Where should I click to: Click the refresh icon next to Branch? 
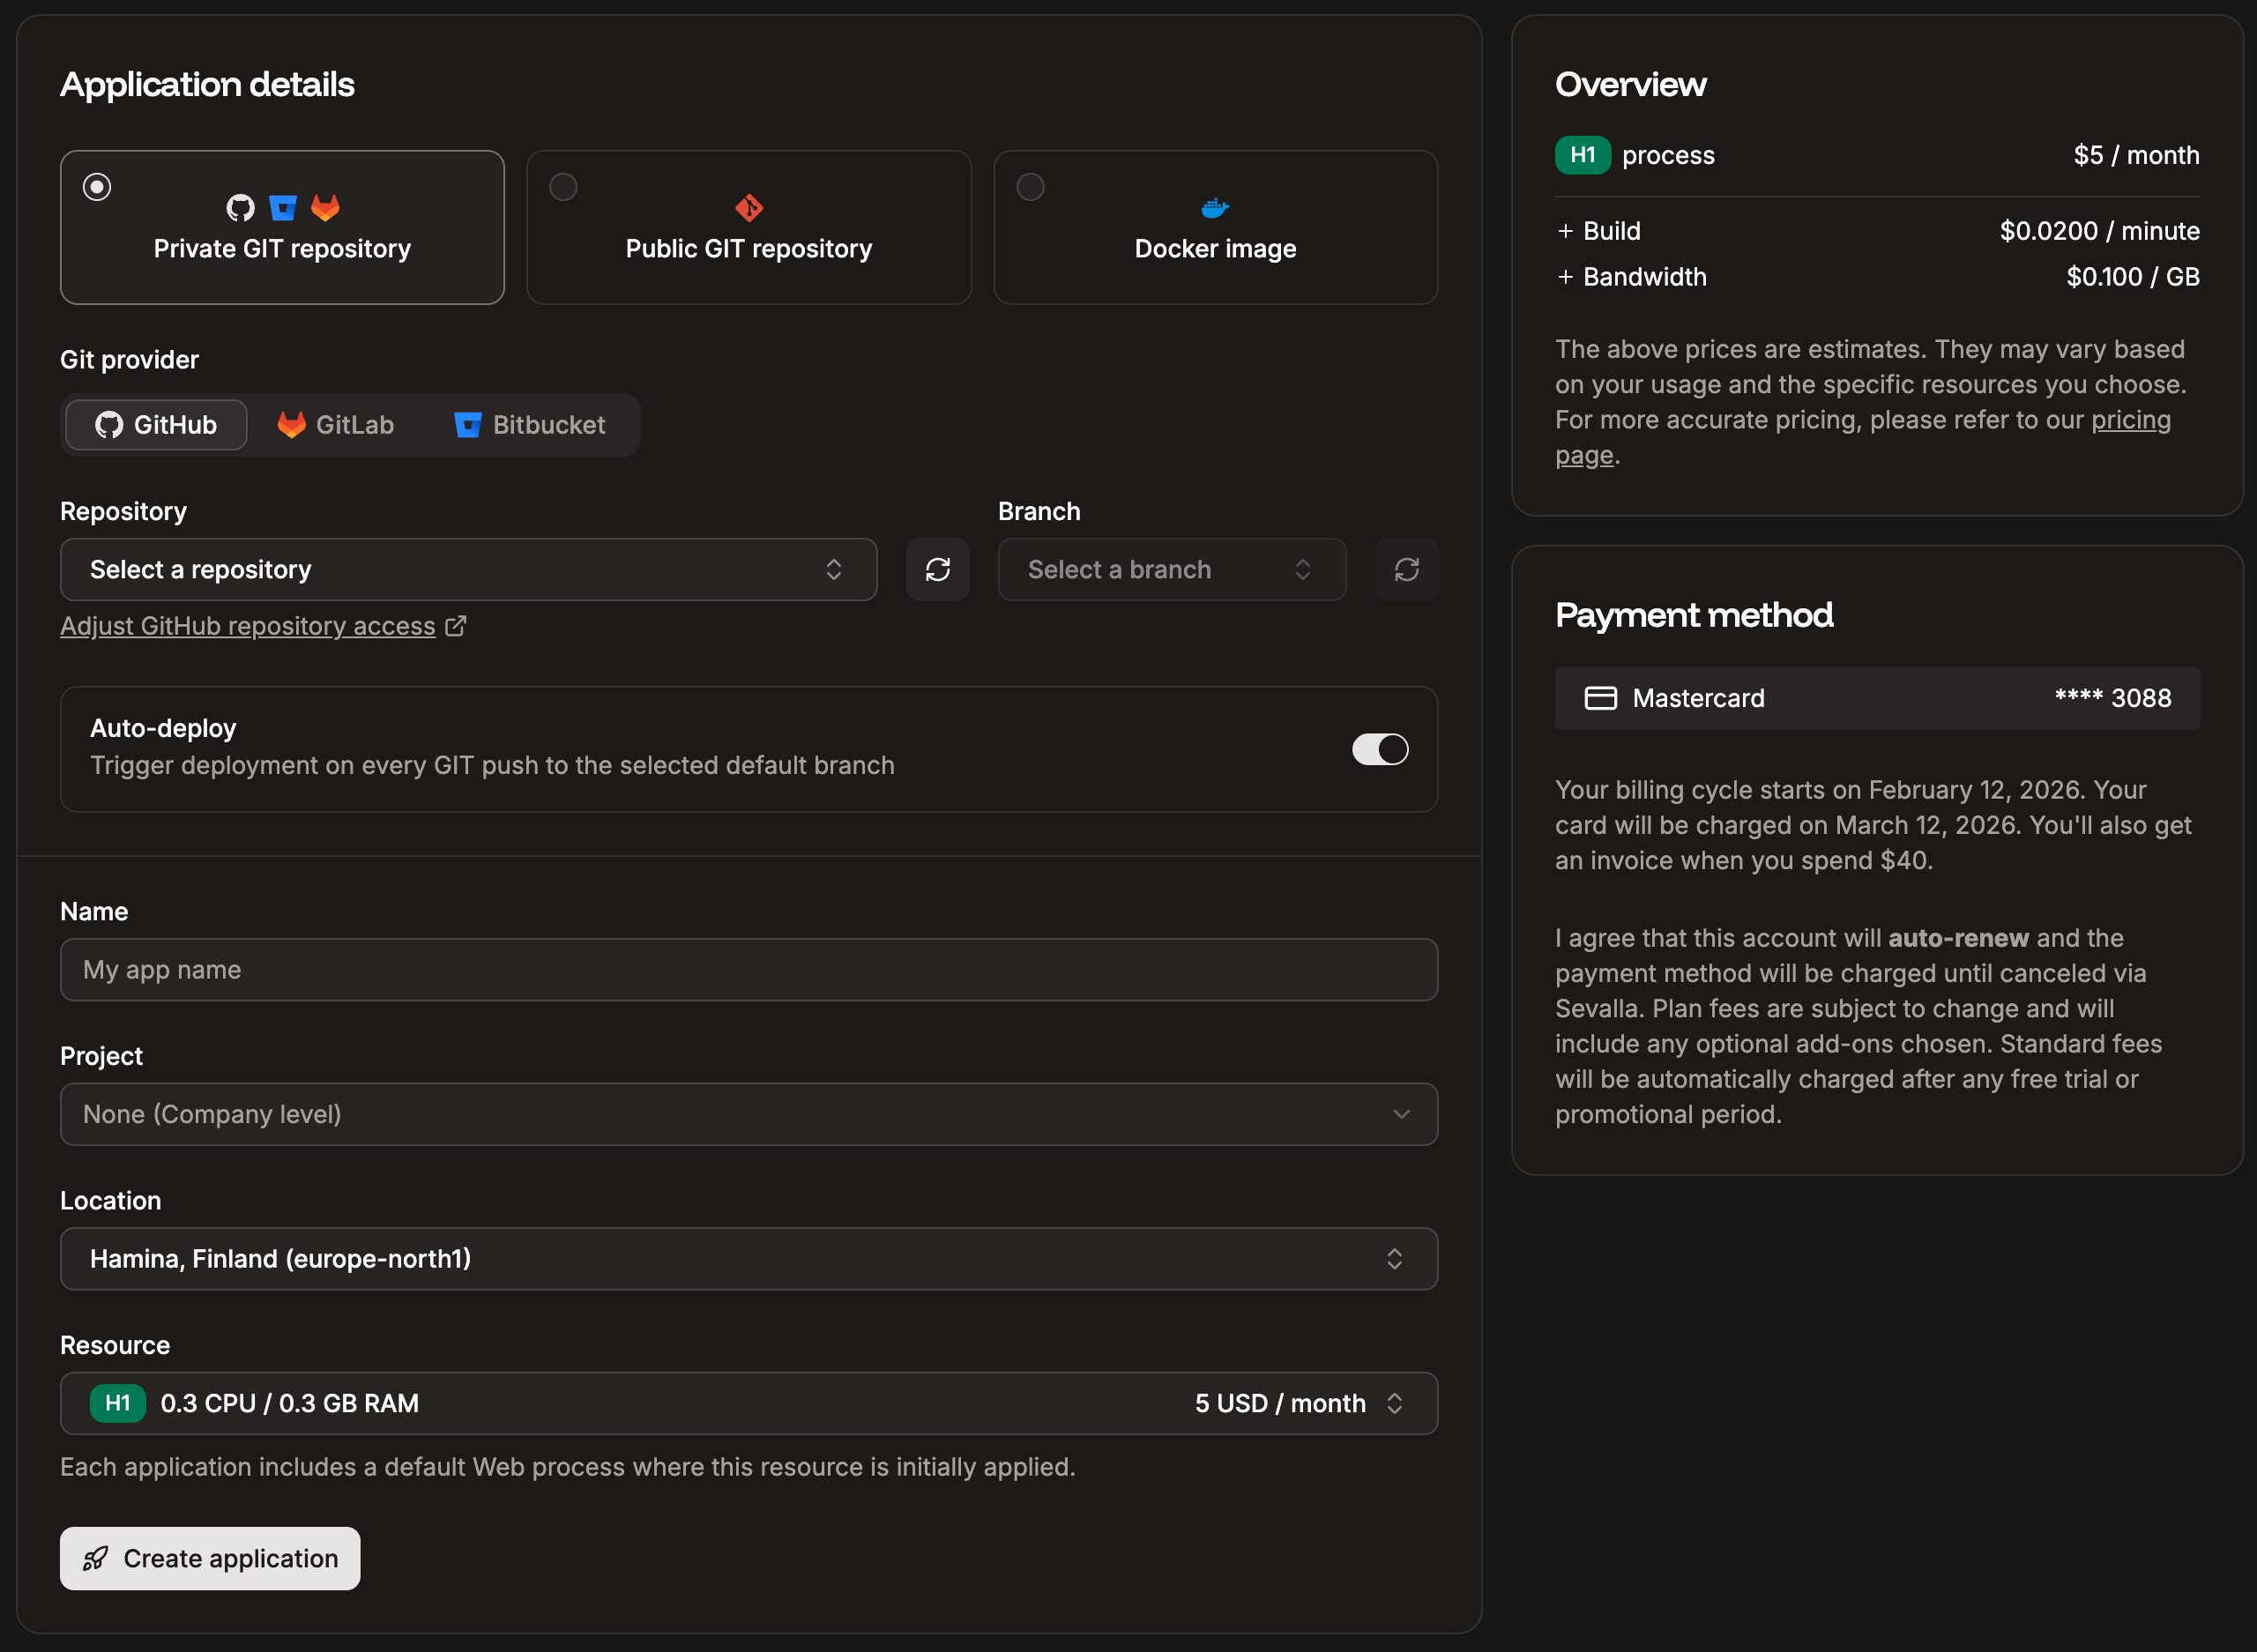(1406, 569)
